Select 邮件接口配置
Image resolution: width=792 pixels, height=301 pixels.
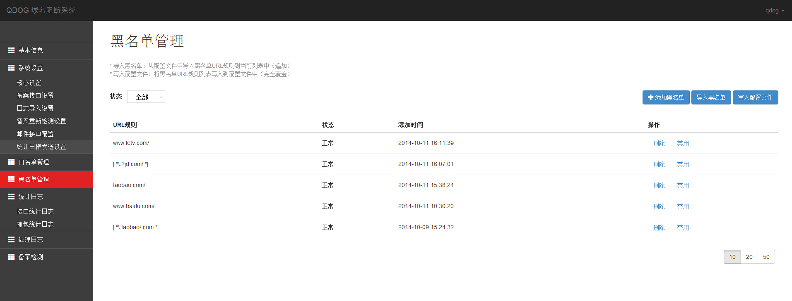pos(35,134)
